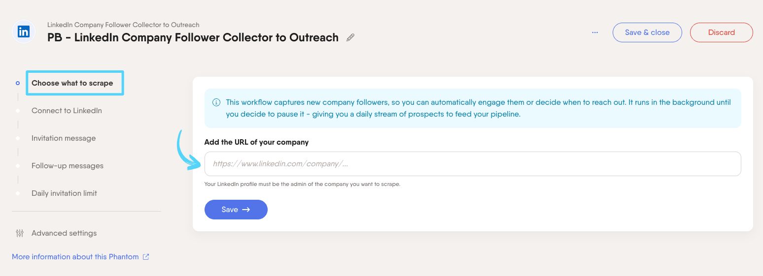Open the Invitation message step

click(x=64, y=138)
